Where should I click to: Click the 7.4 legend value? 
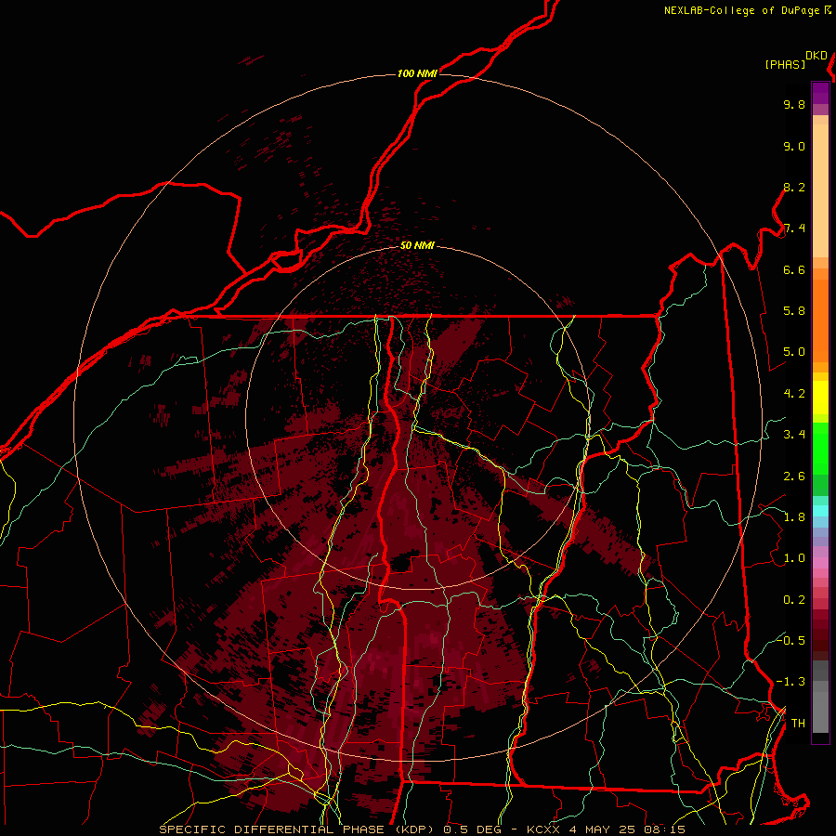point(794,229)
